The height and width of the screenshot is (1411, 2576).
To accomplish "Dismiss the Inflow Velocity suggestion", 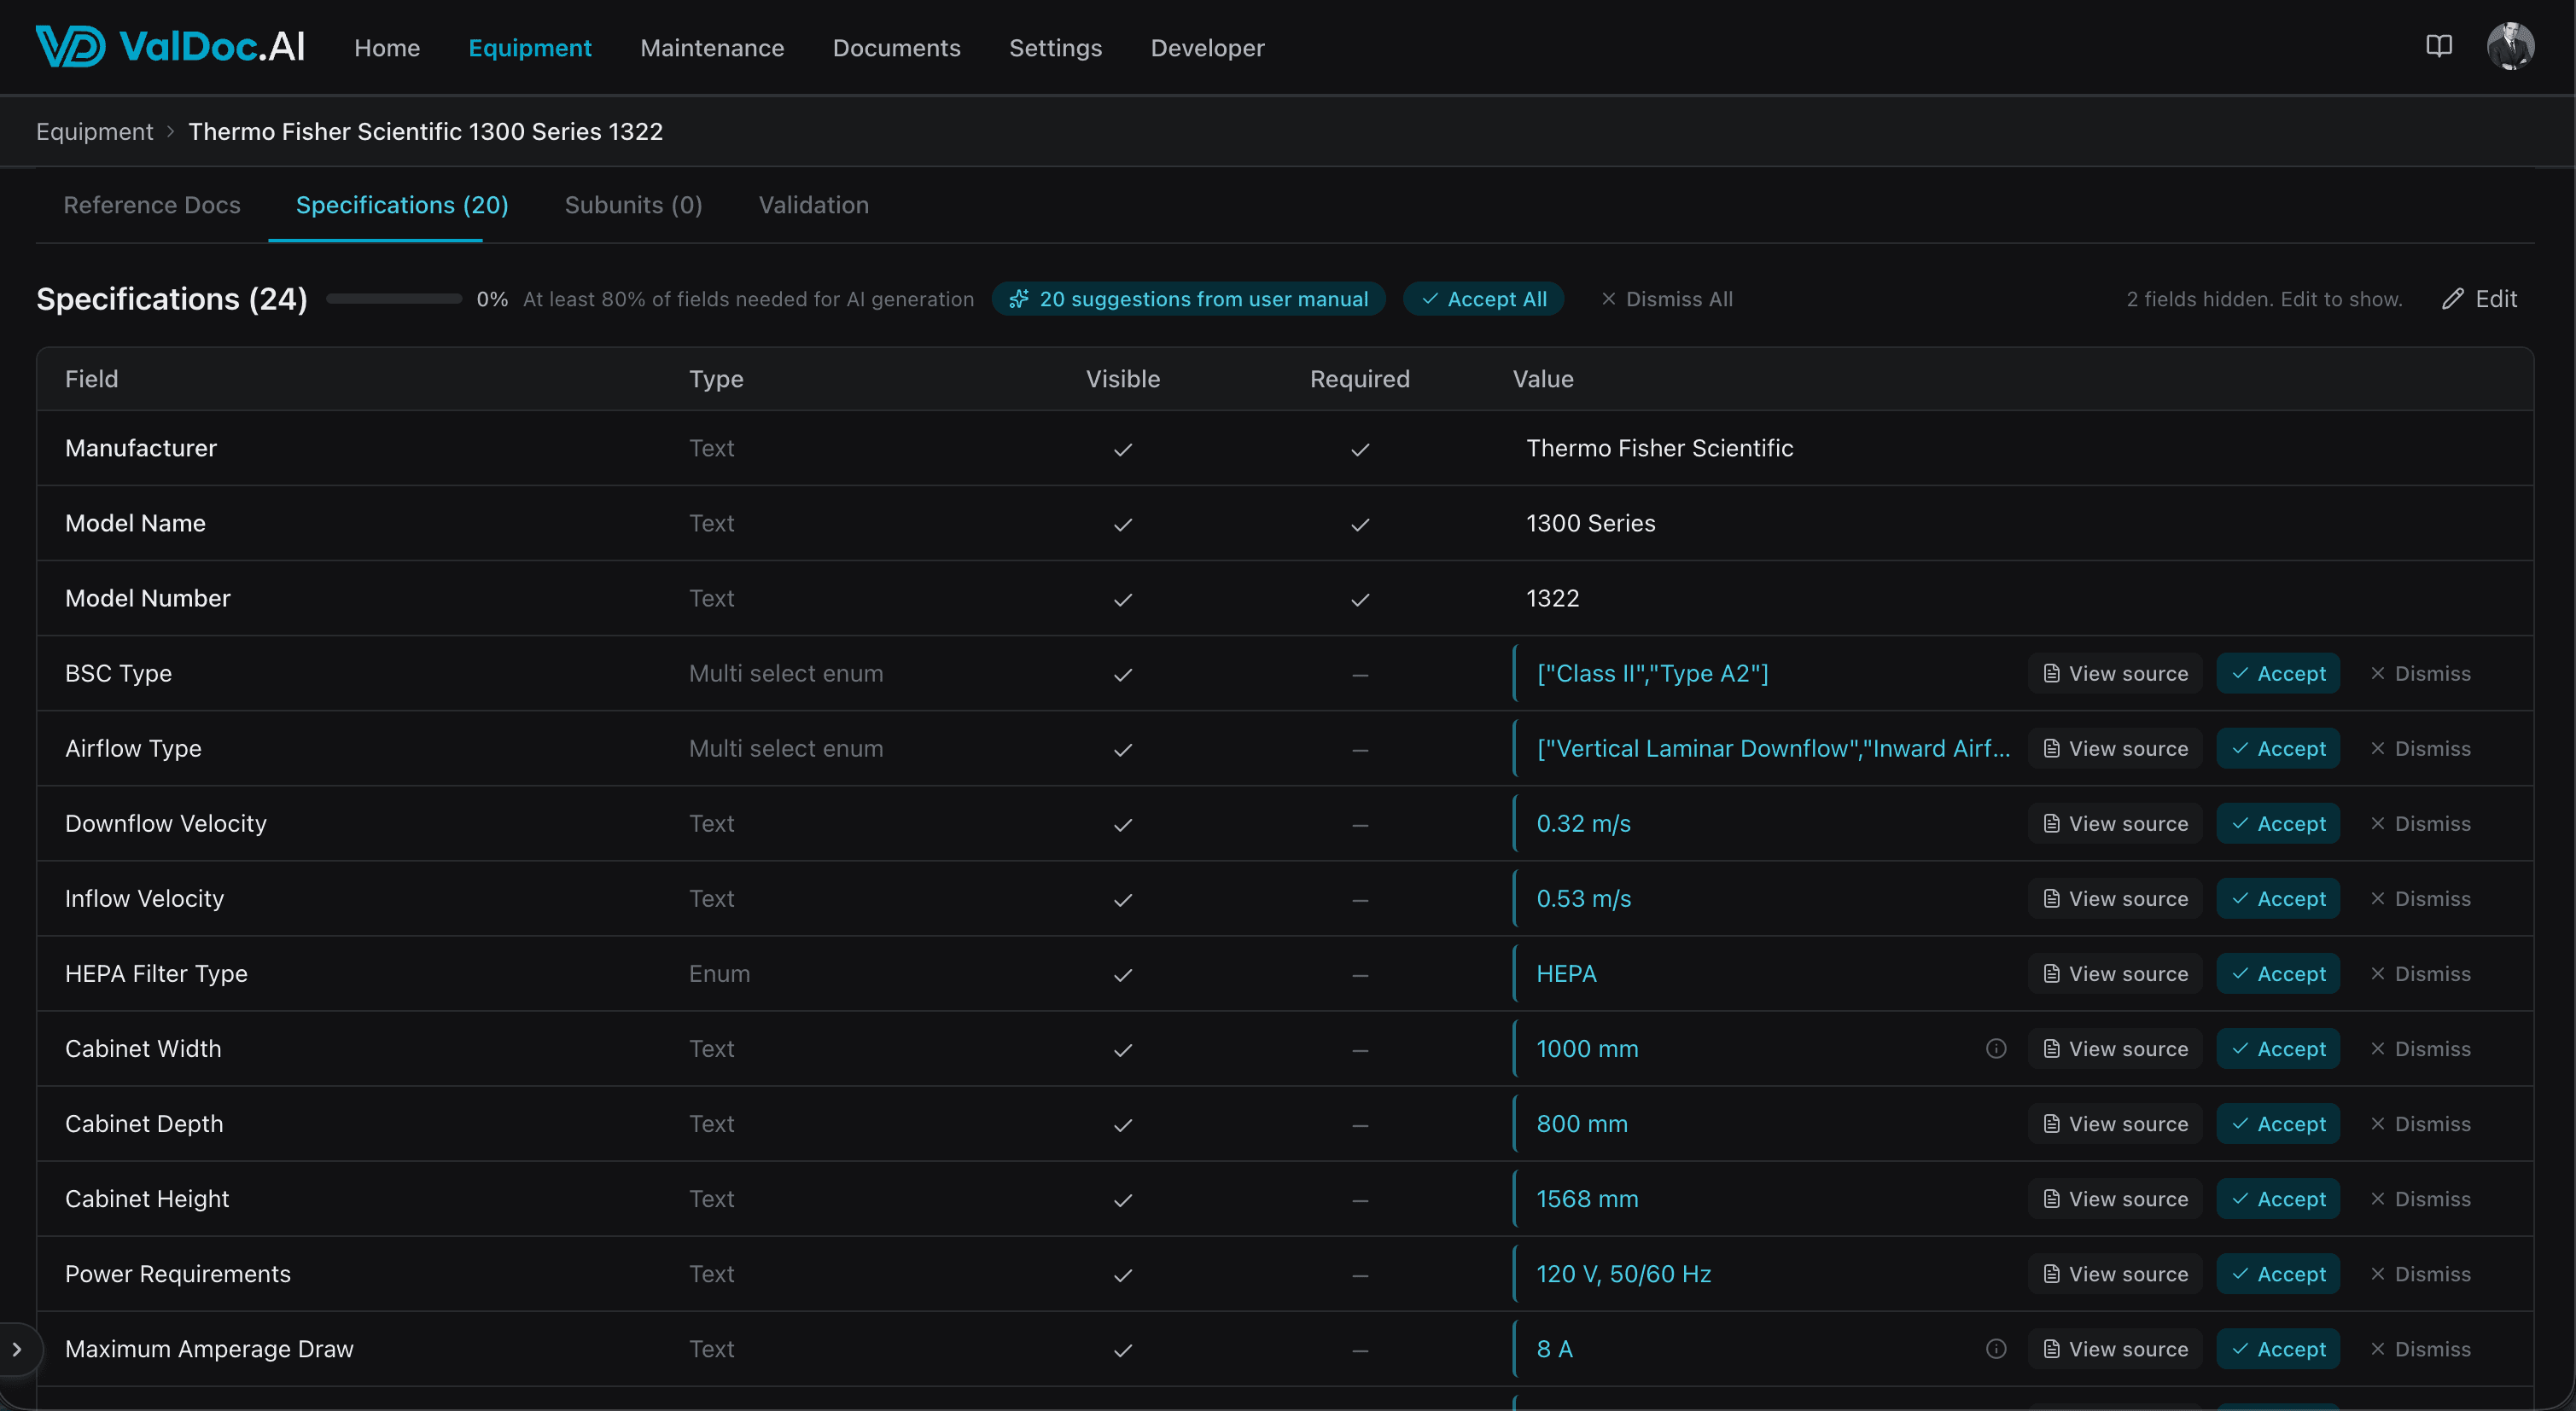I will click(2420, 898).
